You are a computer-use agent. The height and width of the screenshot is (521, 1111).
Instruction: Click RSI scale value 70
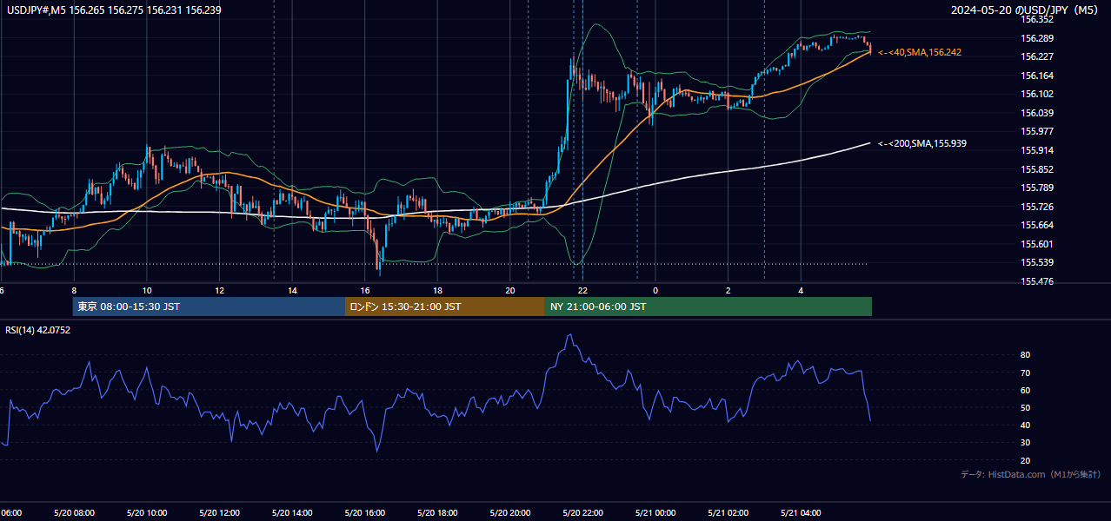coord(1026,373)
